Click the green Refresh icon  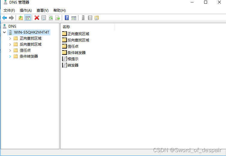click(51, 18)
